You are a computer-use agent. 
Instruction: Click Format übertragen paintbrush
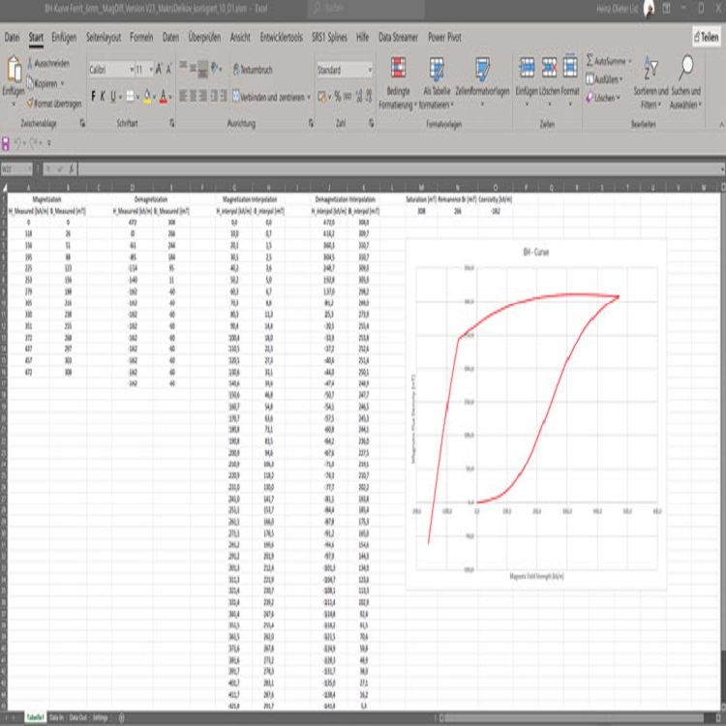[x=51, y=103]
